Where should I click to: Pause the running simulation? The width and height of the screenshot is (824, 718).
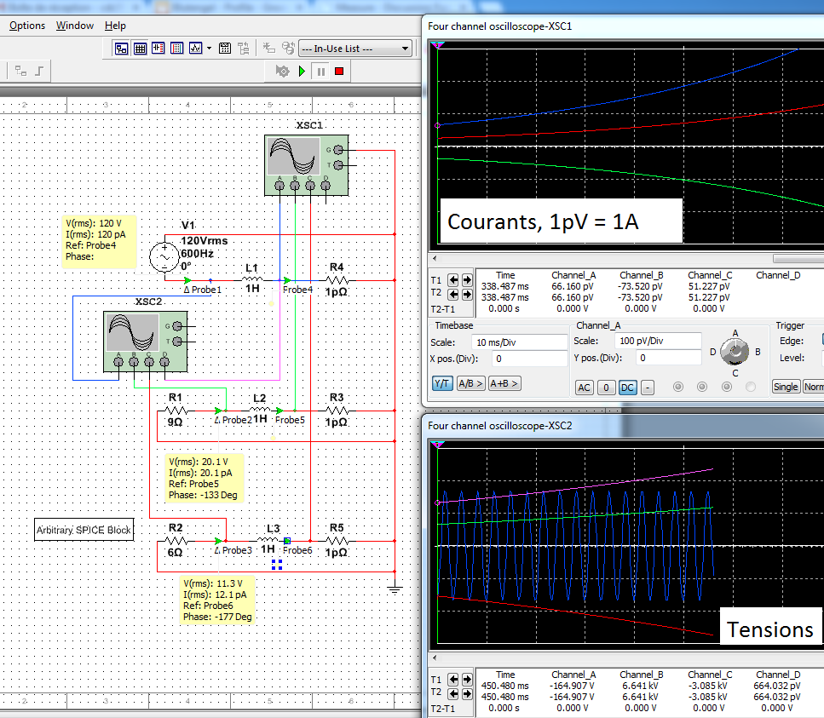pos(320,72)
